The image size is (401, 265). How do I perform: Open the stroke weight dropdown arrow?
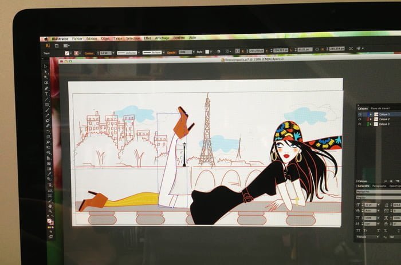click(x=113, y=53)
